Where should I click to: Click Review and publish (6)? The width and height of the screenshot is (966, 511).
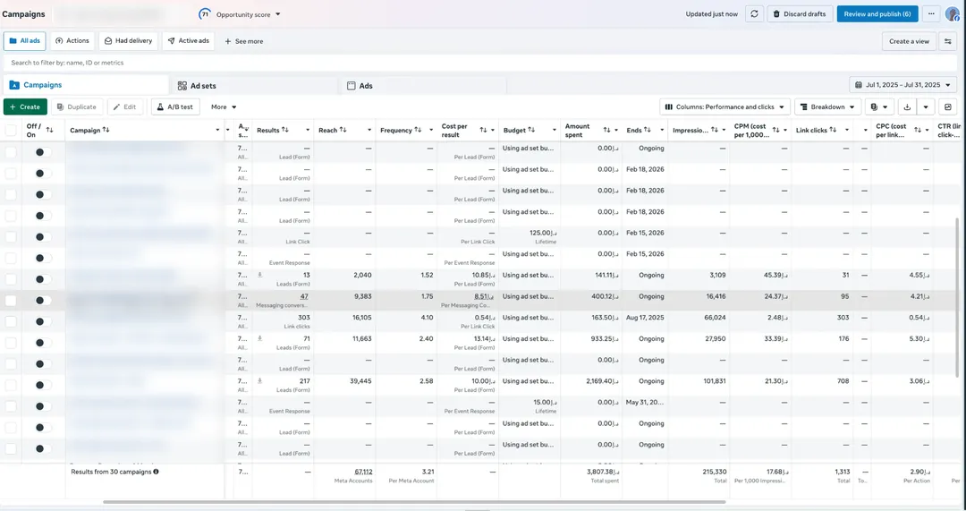pos(877,14)
